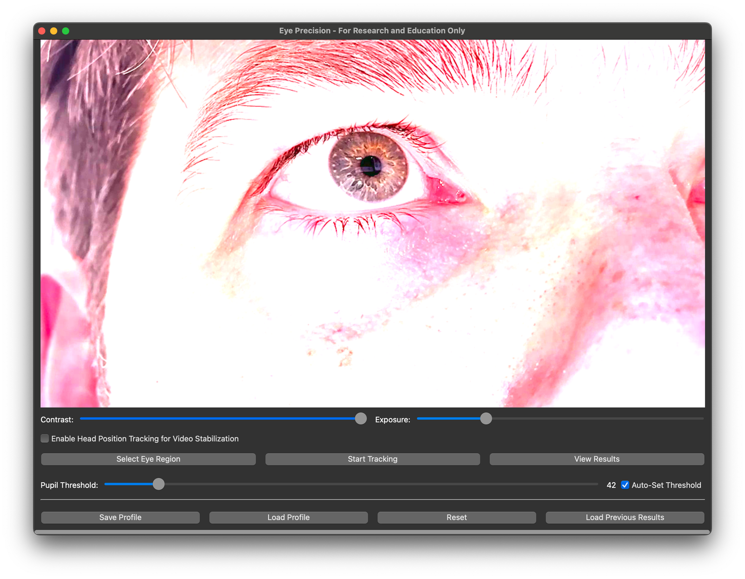Click the Contrast slider track near its end
The height and width of the screenshot is (579, 745).
click(x=345, y=419)
